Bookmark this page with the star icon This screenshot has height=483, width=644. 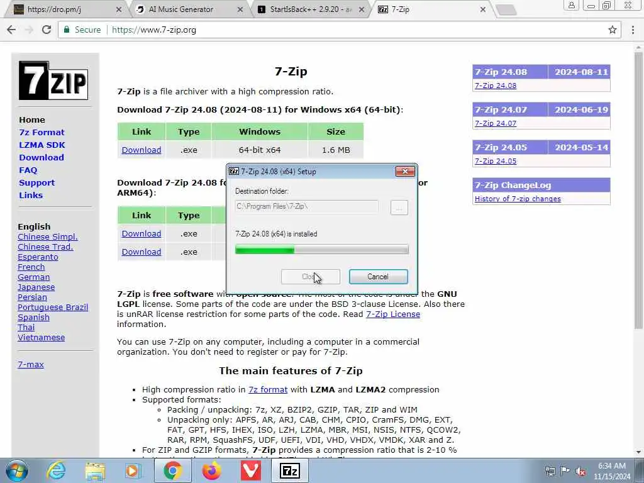tap(613, 30)
